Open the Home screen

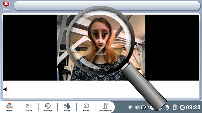9,107
